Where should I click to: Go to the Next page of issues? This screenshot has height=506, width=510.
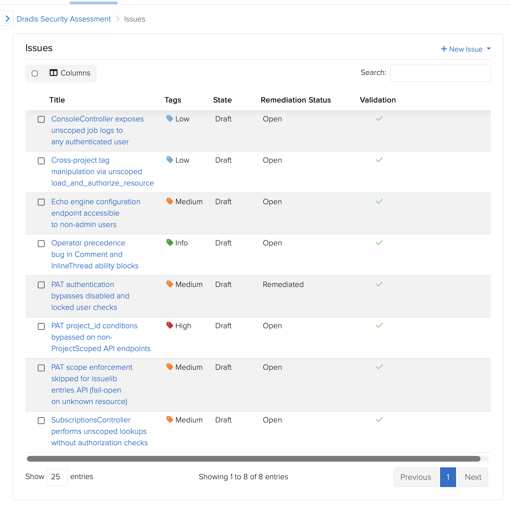(x=473, y=477)
